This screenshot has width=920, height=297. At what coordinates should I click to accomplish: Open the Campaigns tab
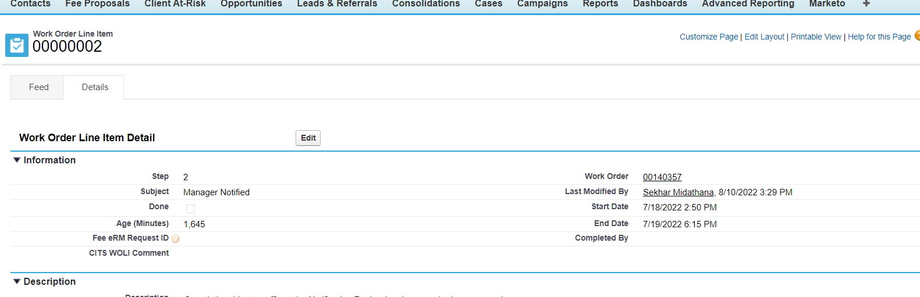[542, 3]
